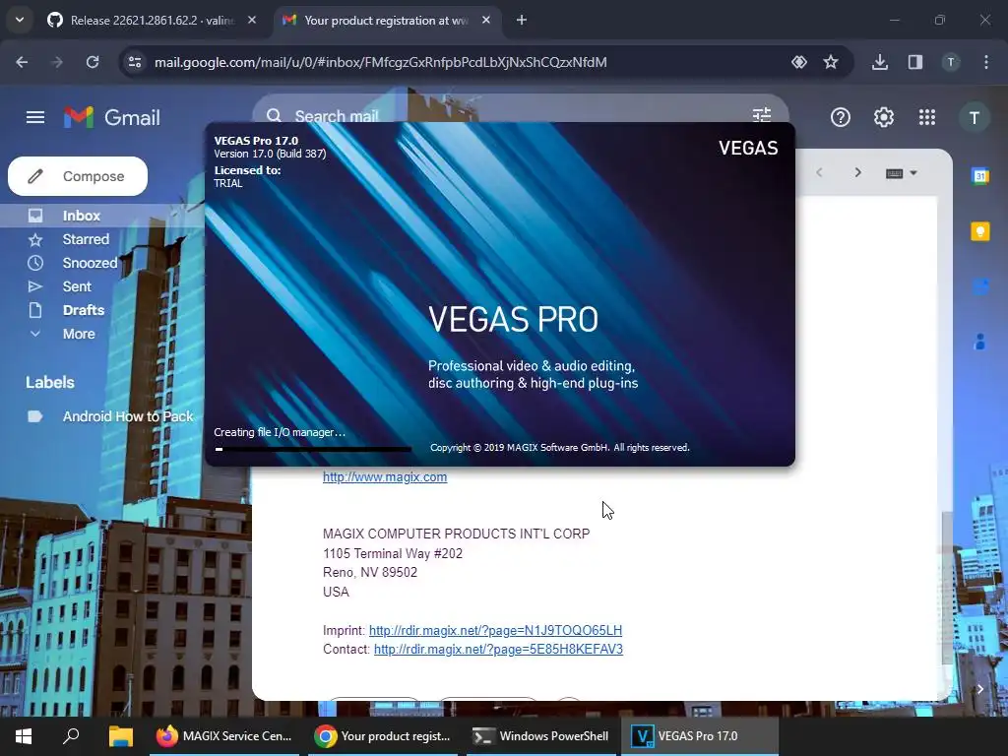The width and height of the screenshot is (1008, 756).
Task: Switch to MAGIX Service Center Firefox window
Action: click(x=224, y=736)
